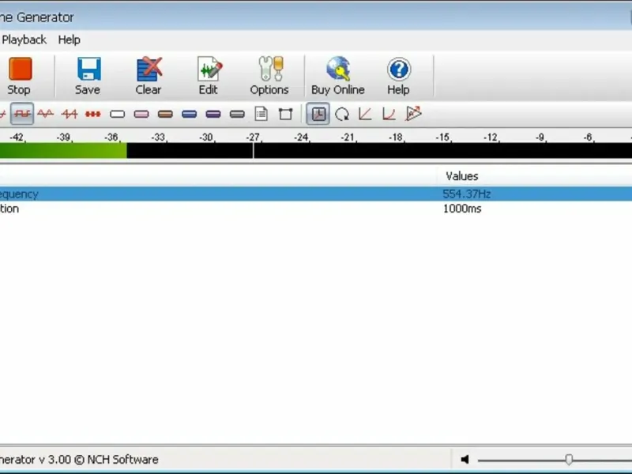Select the square wave waveform

pyautogui.click(x=22, y=114)
